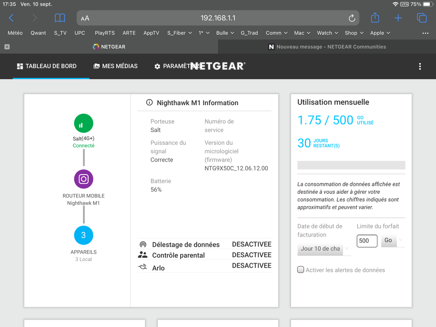Click Délestage de données DESACTIVEE status
This screenshot has height=327, width=436.
(x=252, y=244)
